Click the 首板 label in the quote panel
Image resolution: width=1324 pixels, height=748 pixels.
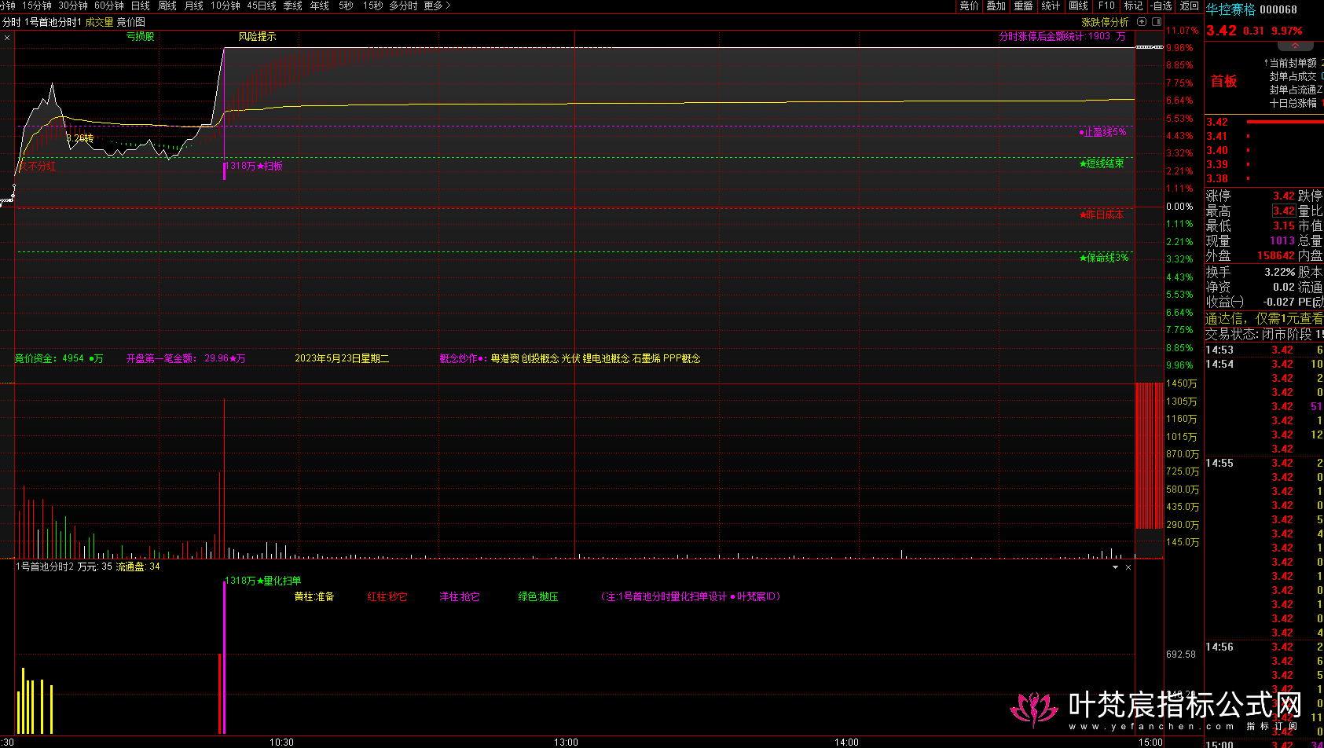click(1224, 82)
